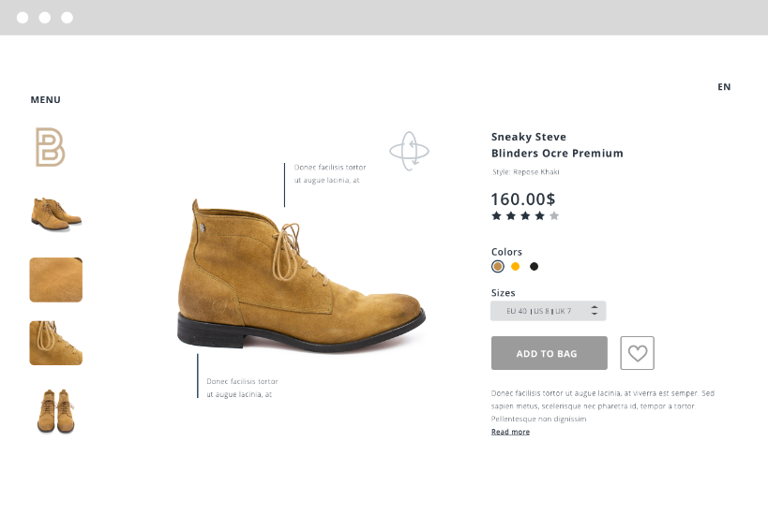The height and width of the screenshot is (516, 768).
Task: Click the size selector up-down arrows
Action: click(595, 311)
